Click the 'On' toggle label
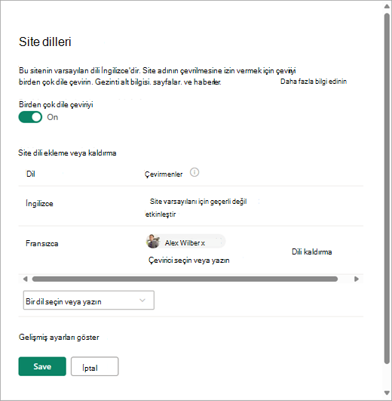The image size is (392, 401). 53,117
